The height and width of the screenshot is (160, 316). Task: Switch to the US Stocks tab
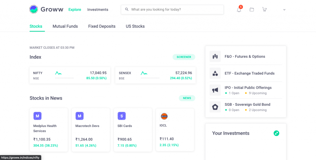click(135, 26)
